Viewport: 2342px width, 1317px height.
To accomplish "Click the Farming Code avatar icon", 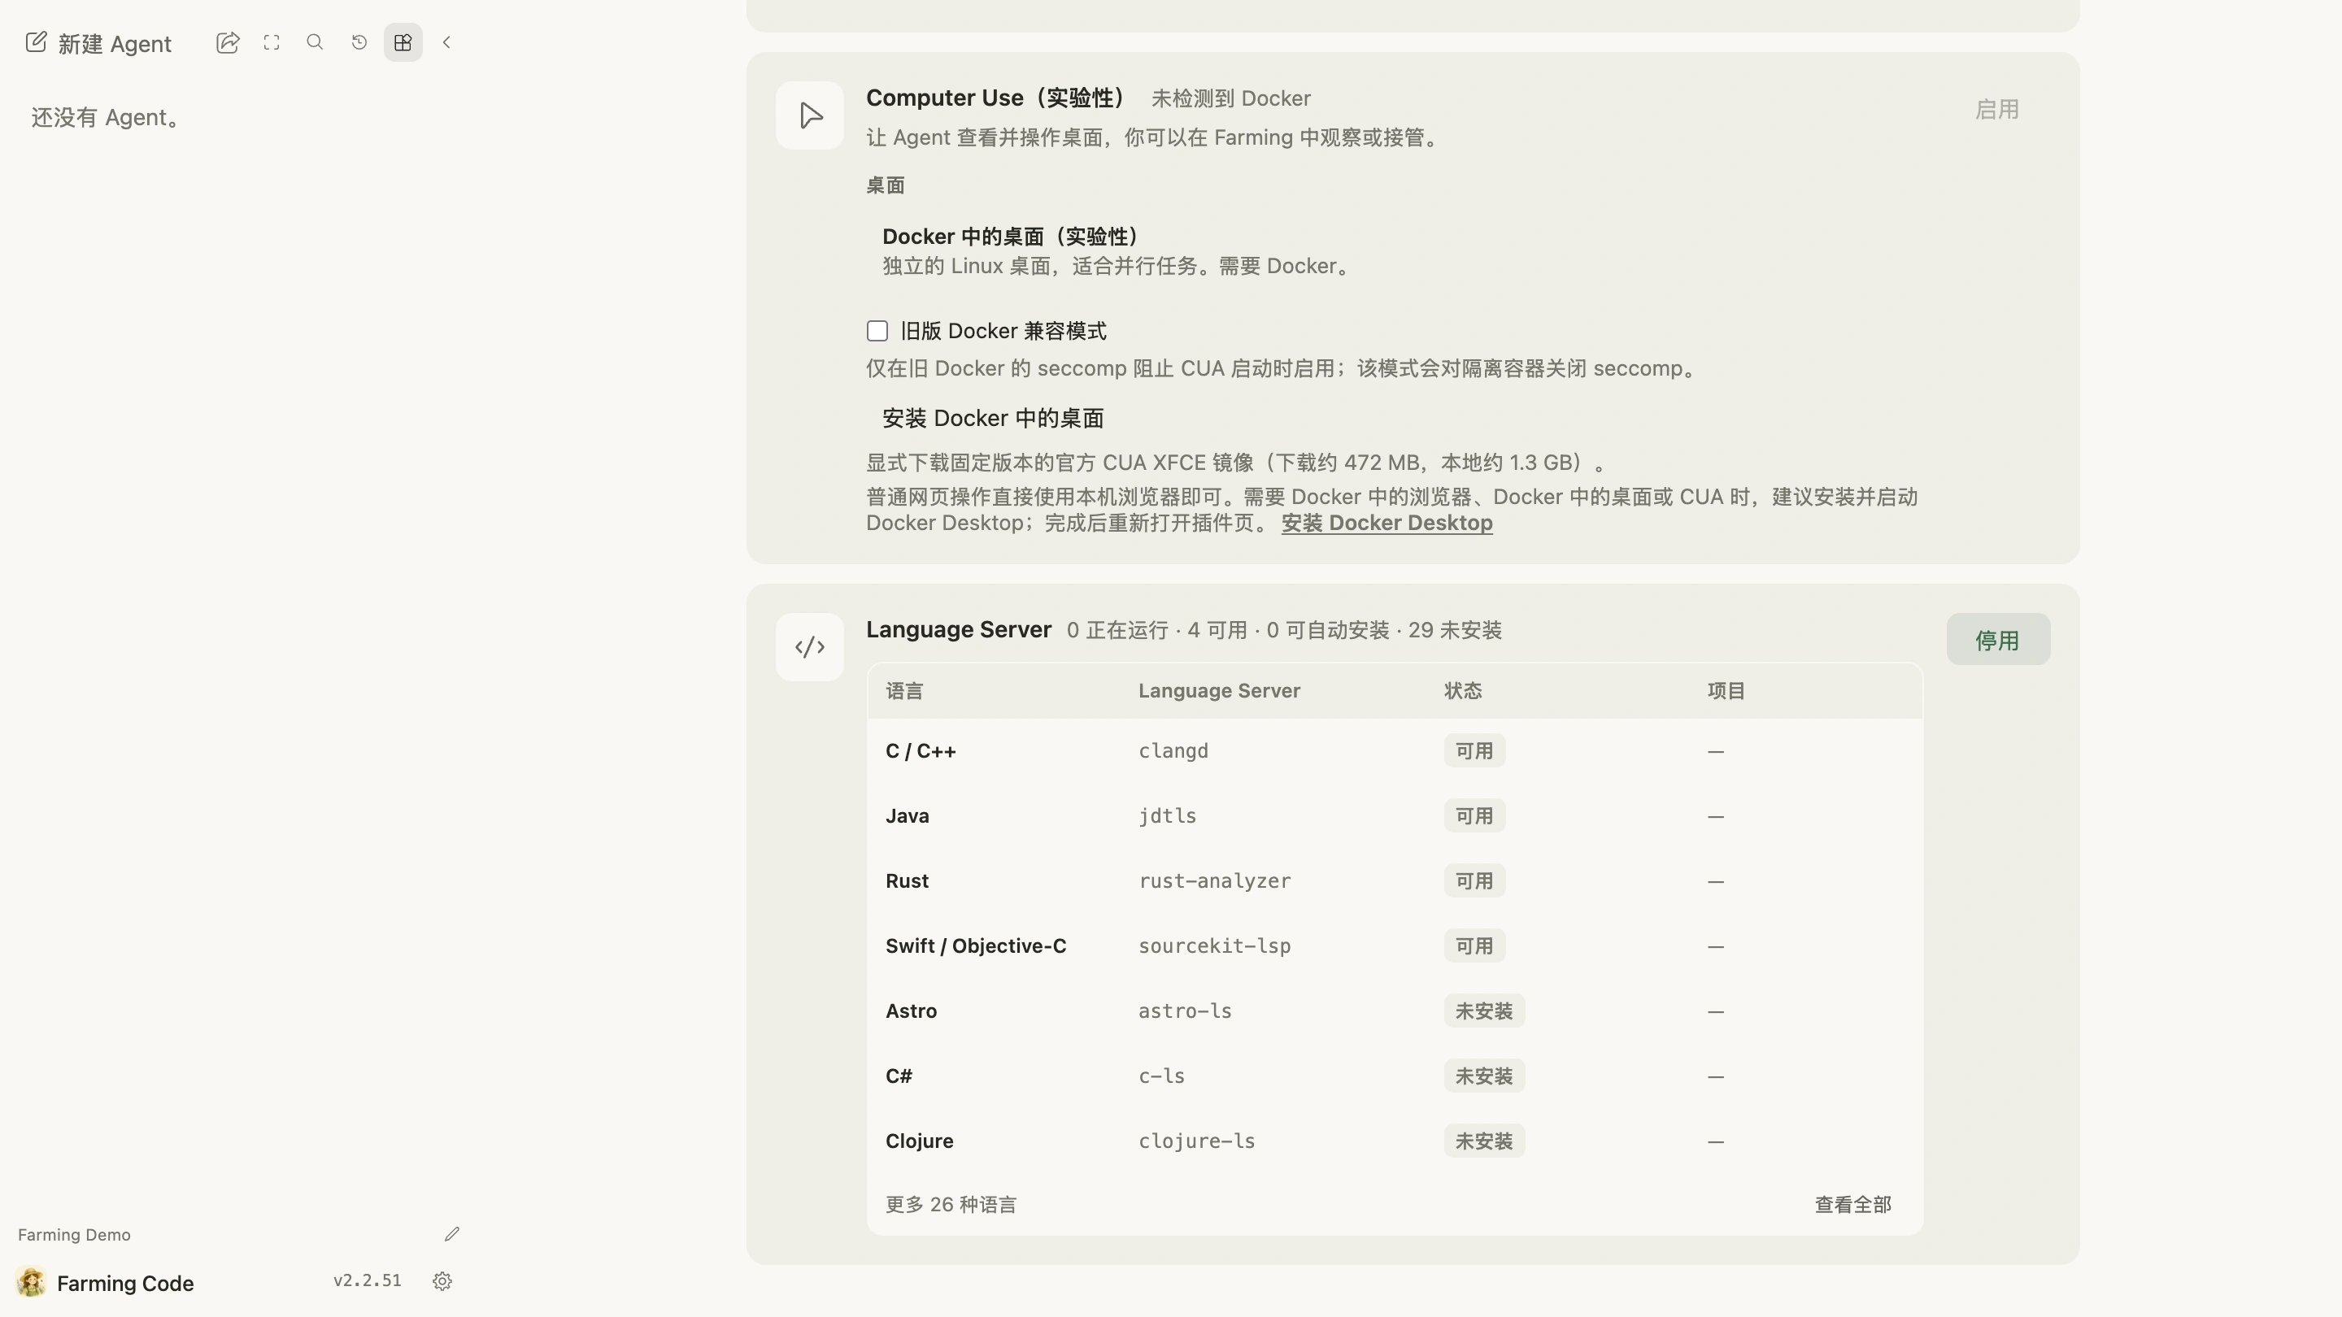I will [x=31, y=1283].
